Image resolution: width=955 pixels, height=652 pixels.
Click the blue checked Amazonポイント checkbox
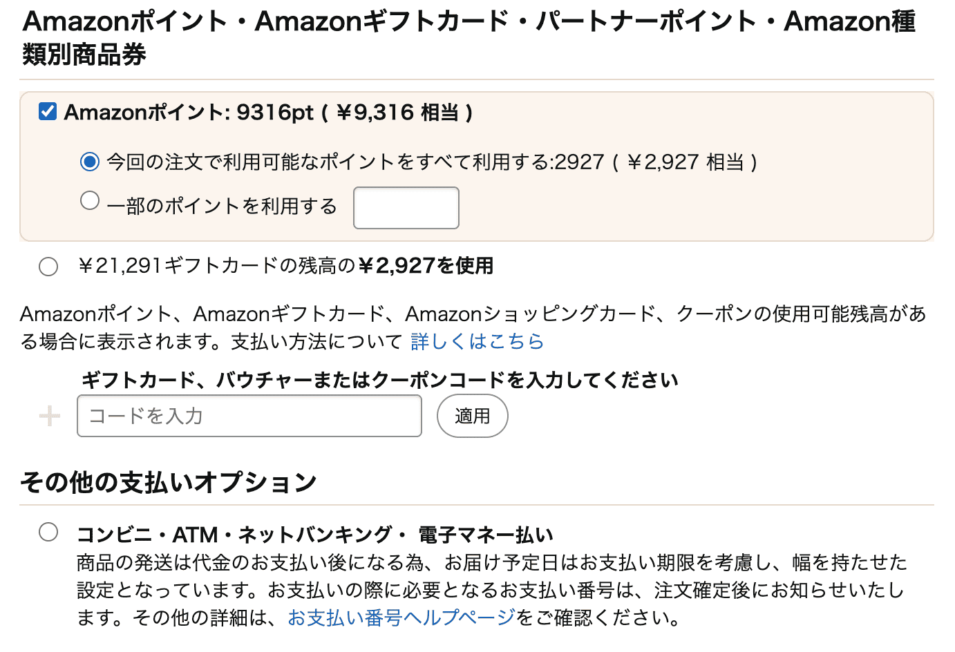46,111
